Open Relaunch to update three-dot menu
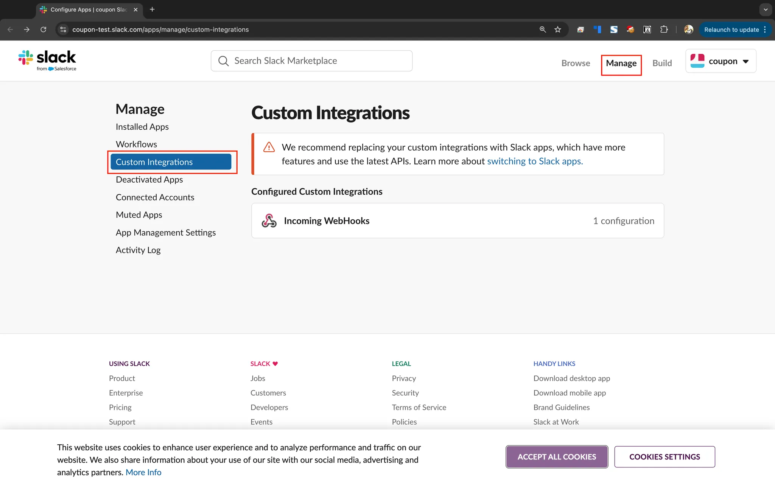 (x=765, y=29)
